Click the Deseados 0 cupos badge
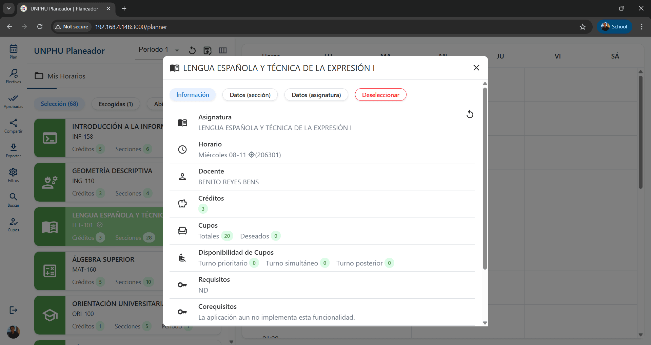651x345 pixels. point(276,236)
